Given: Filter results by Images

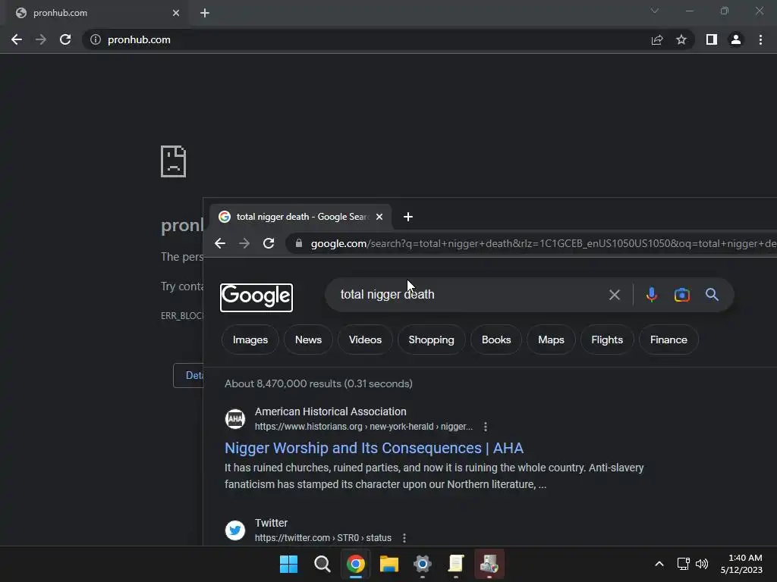Looking at the screenshot, I should (x=250, y=339).
